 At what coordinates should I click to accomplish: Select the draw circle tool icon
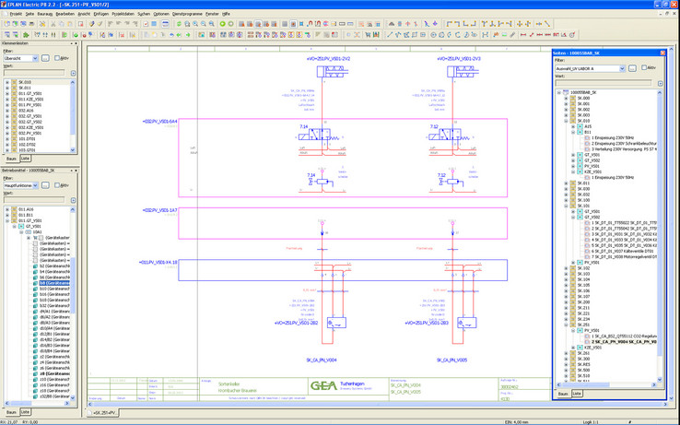tap(434, 35)
